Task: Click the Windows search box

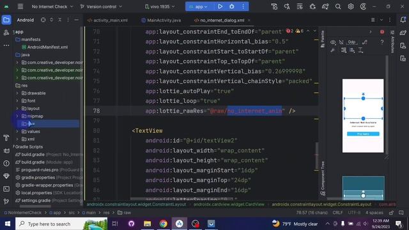Action: click(x=61, y=224)
